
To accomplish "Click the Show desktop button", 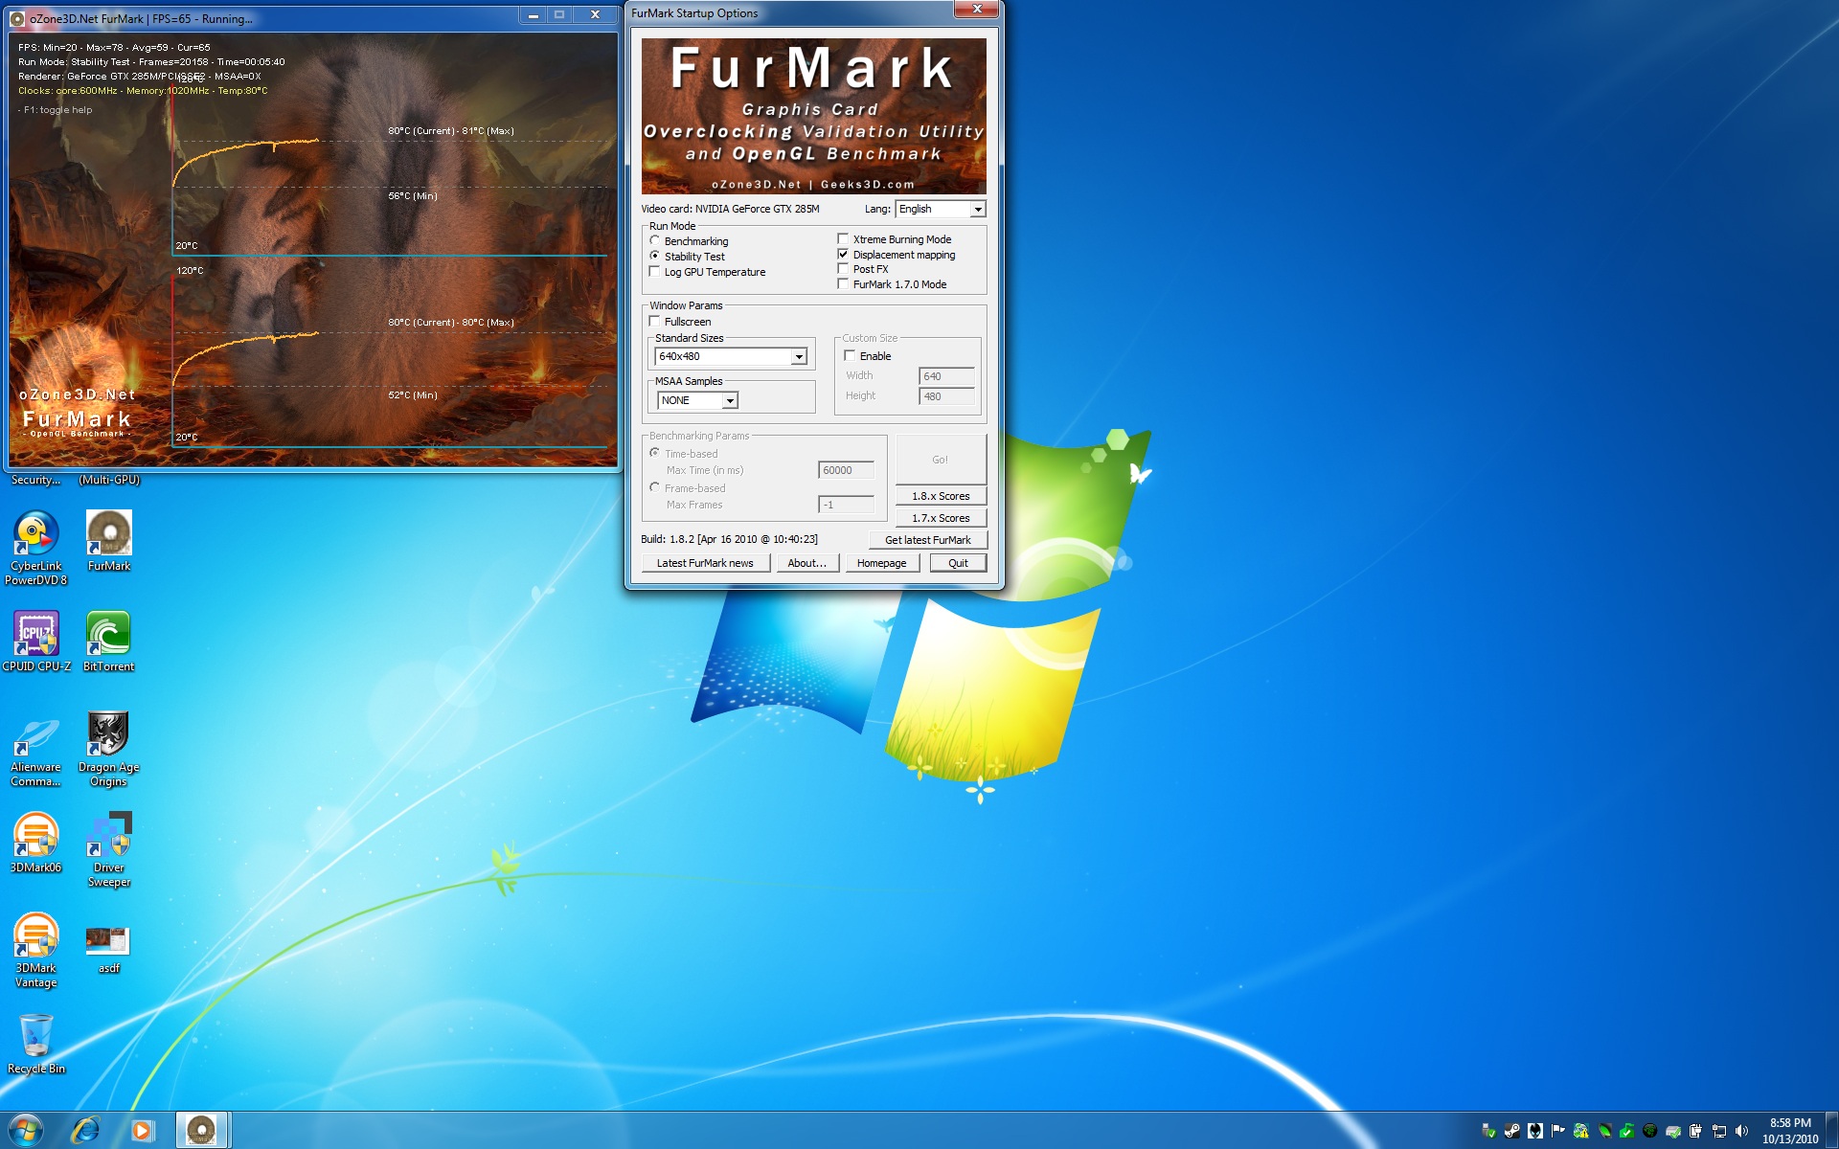I will tap(1831, 1131).
